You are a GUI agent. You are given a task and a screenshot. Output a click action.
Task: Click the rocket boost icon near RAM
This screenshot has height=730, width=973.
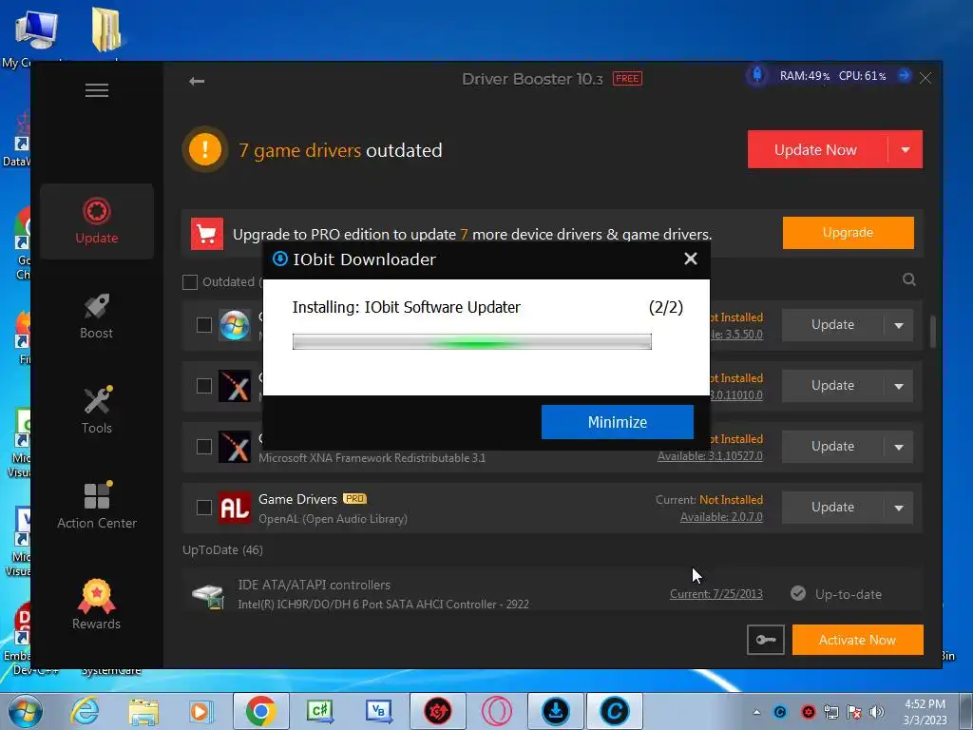[757, 75]
